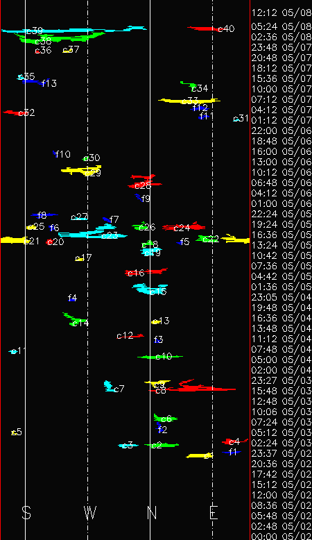Click the W direction axis label
312x540 pixels.
90,512
